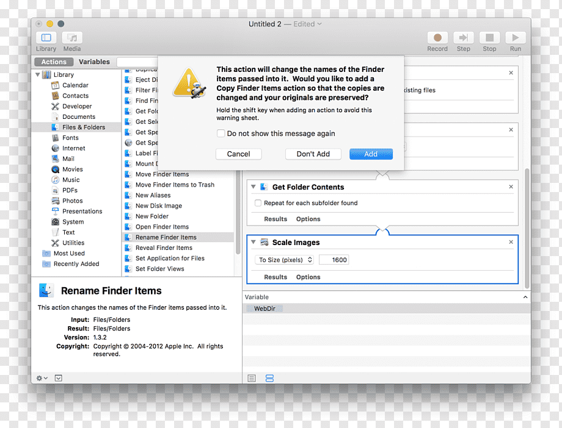Click the Cancel button in dialog
This screenshot has width=562, height=428.
coord(238,154)
